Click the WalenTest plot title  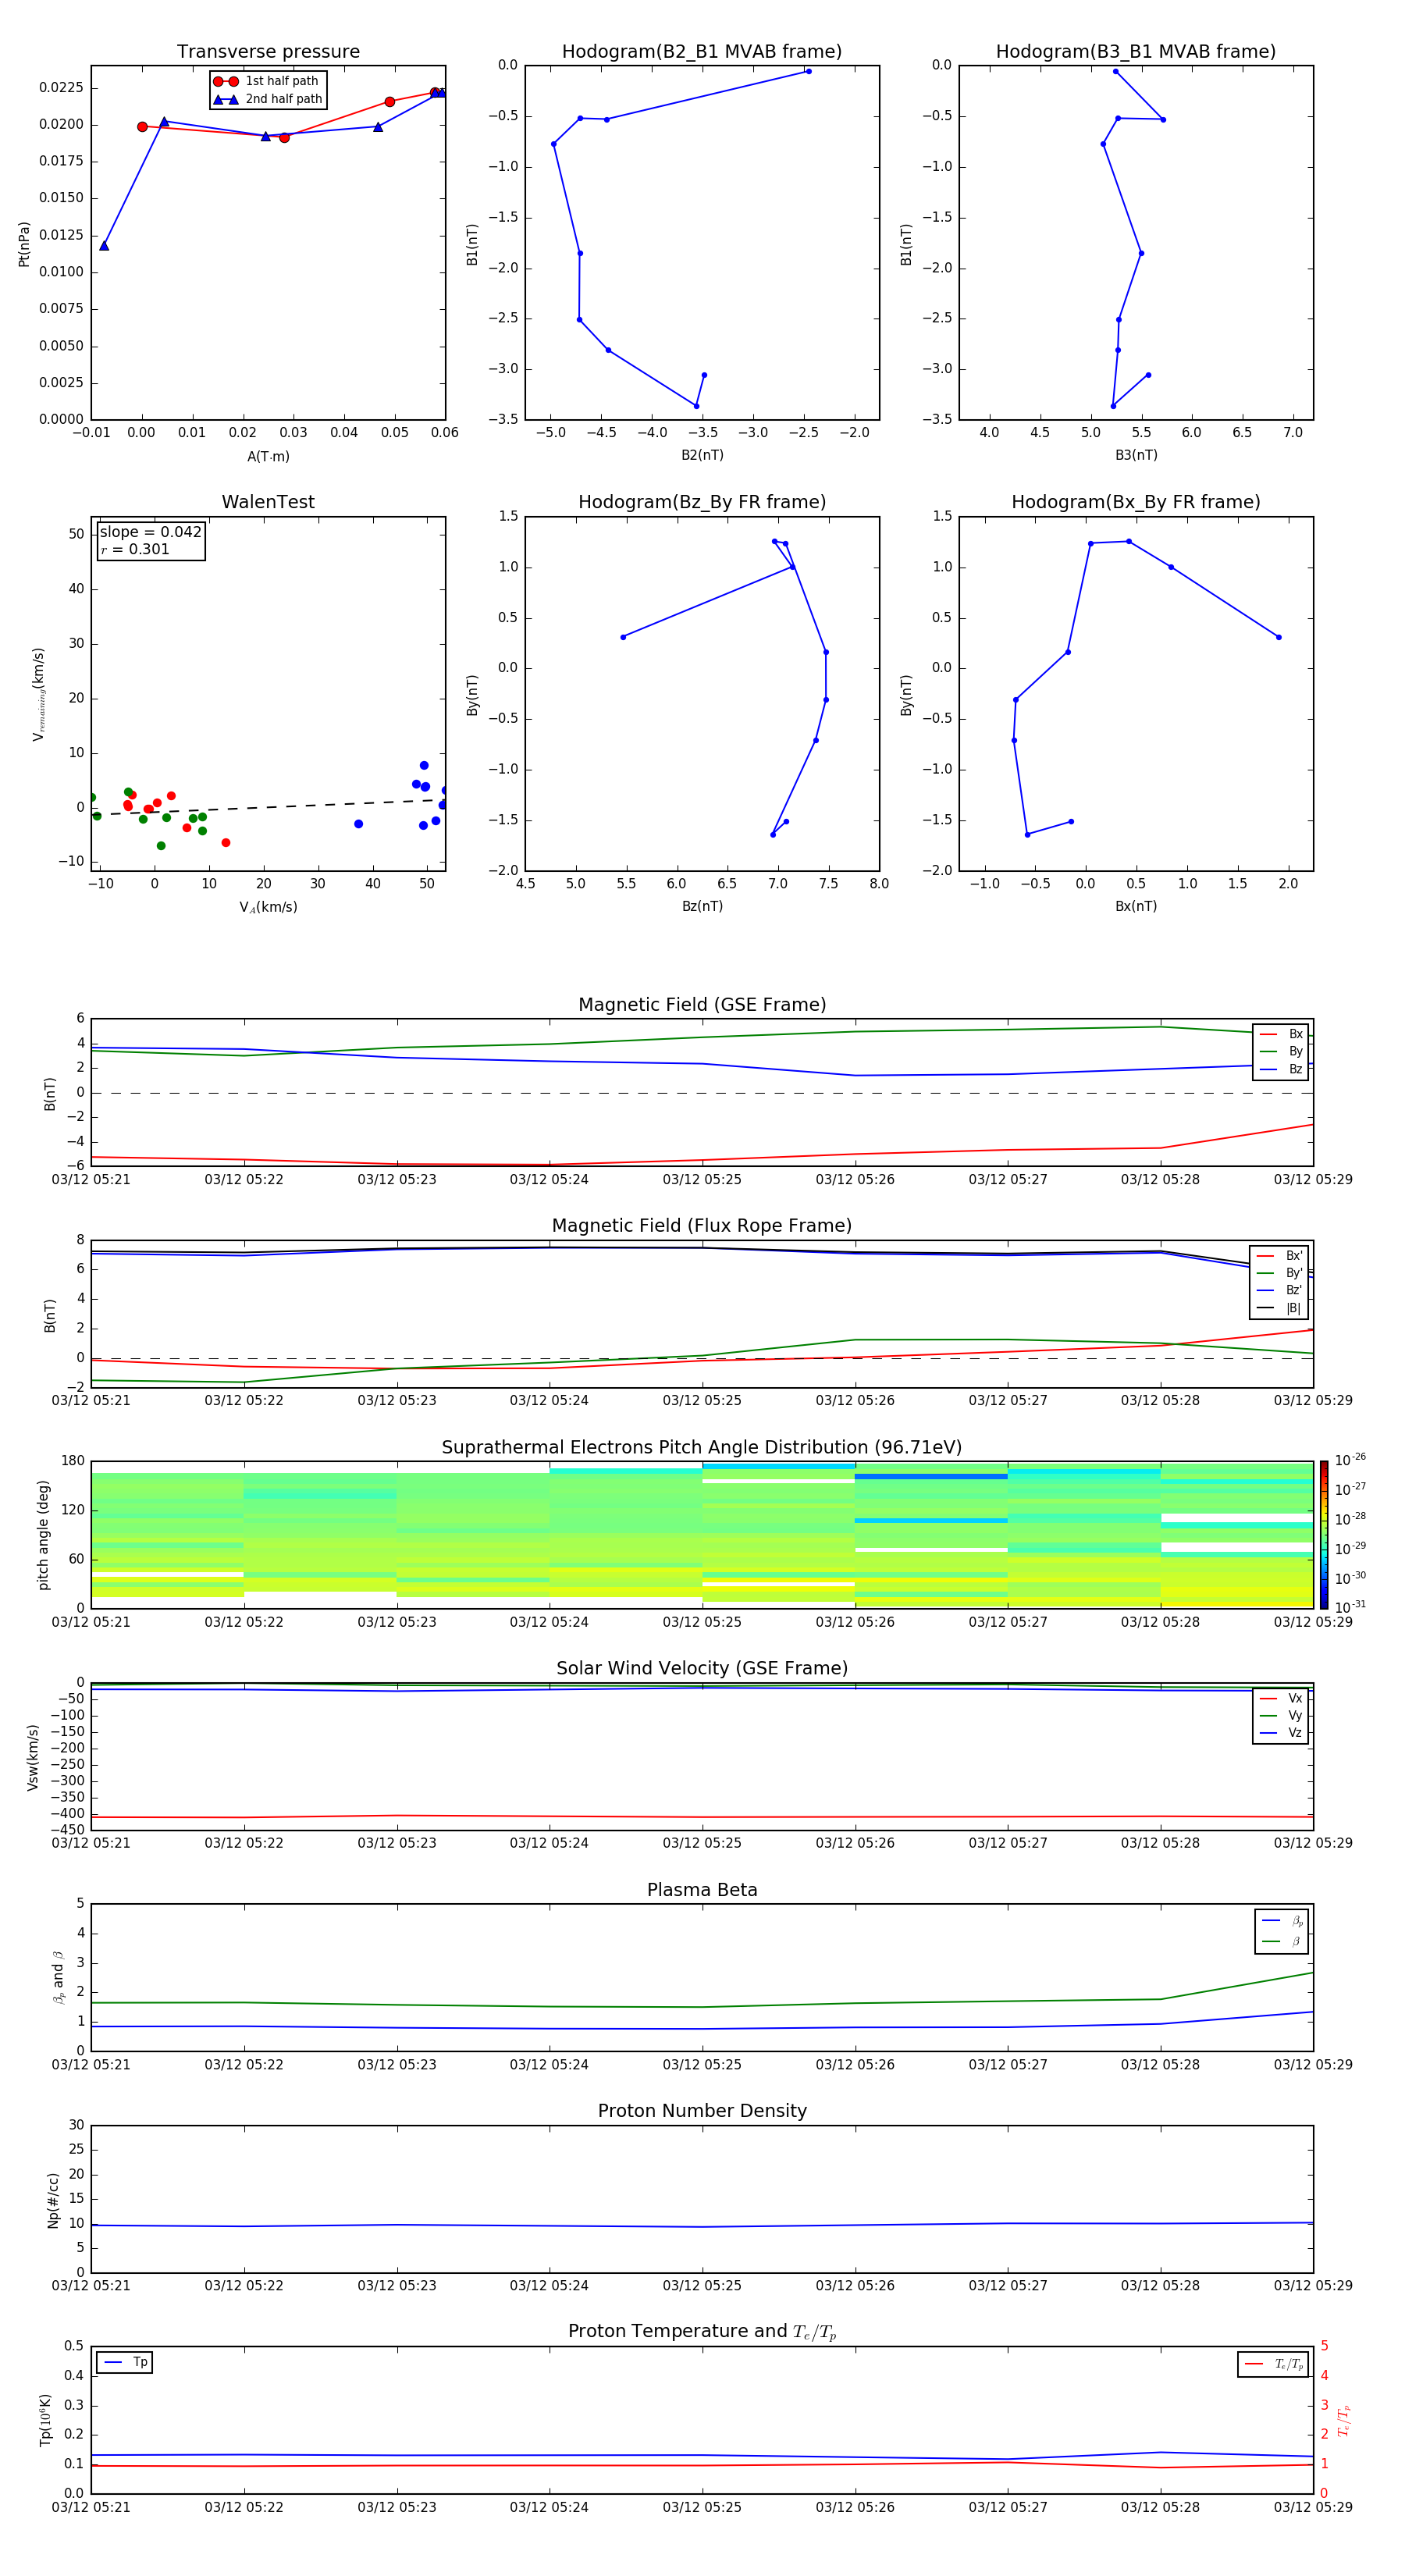(x=268, y=502)
